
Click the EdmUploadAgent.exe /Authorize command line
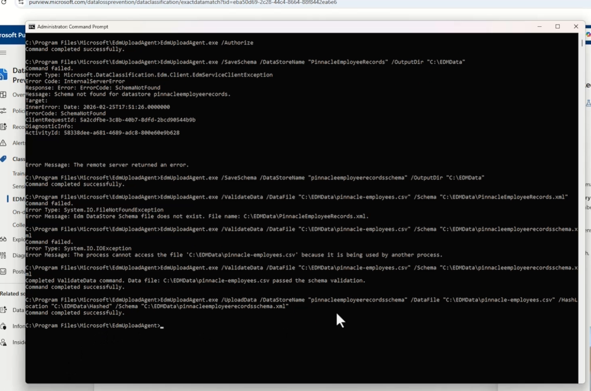click(x=139, y=43)
